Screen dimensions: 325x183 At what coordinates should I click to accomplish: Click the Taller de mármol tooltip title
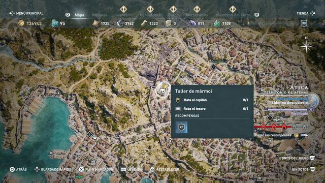point(193,91)
